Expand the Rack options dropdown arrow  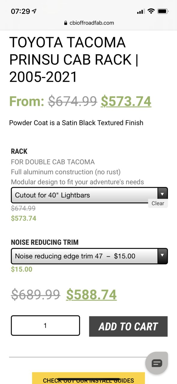[x=162, y=195]
